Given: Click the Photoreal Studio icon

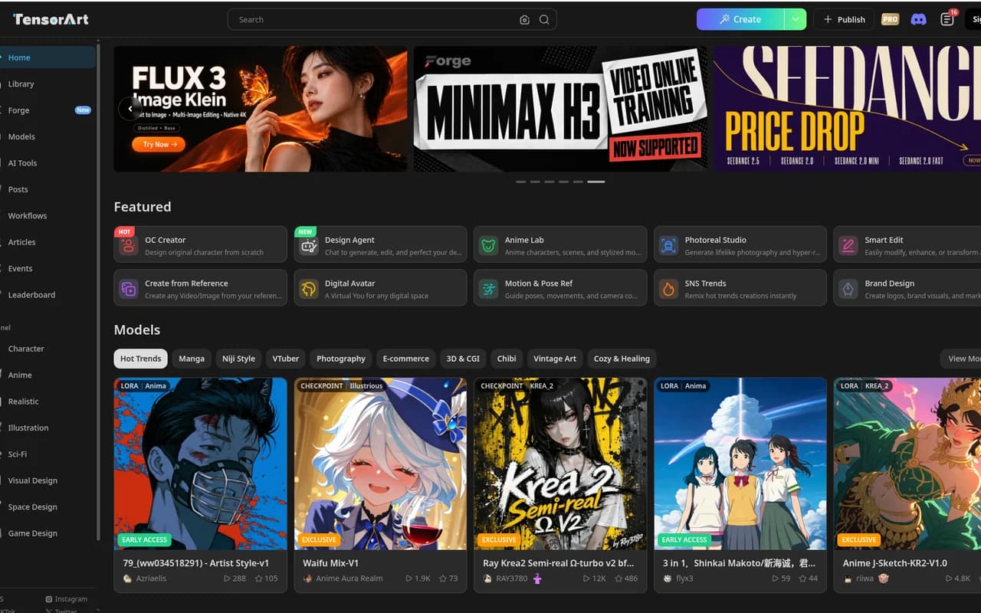Looking at the screenshot, I should [x=668, y=246].
